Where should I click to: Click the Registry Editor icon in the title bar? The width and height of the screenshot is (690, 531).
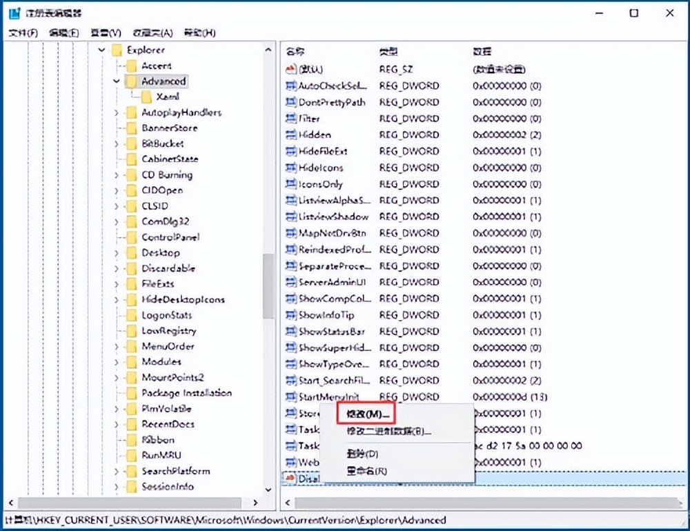pos(14,12)
